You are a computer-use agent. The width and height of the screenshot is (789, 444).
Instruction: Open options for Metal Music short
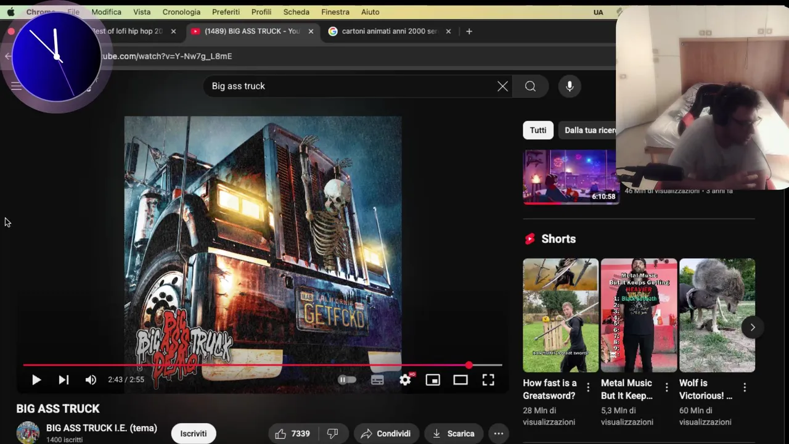[666, 387]
